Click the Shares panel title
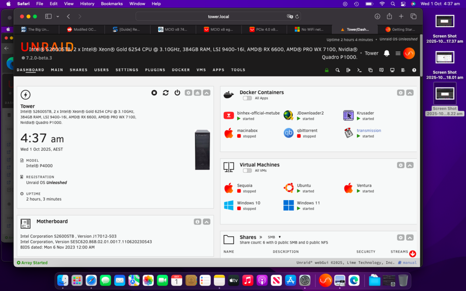This screenshot has width=466, height=291. [248, 237]
